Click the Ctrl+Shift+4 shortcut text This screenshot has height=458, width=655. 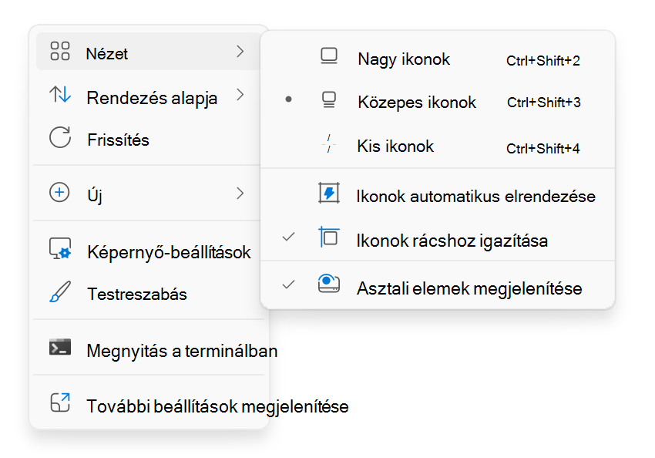[543, 148]
